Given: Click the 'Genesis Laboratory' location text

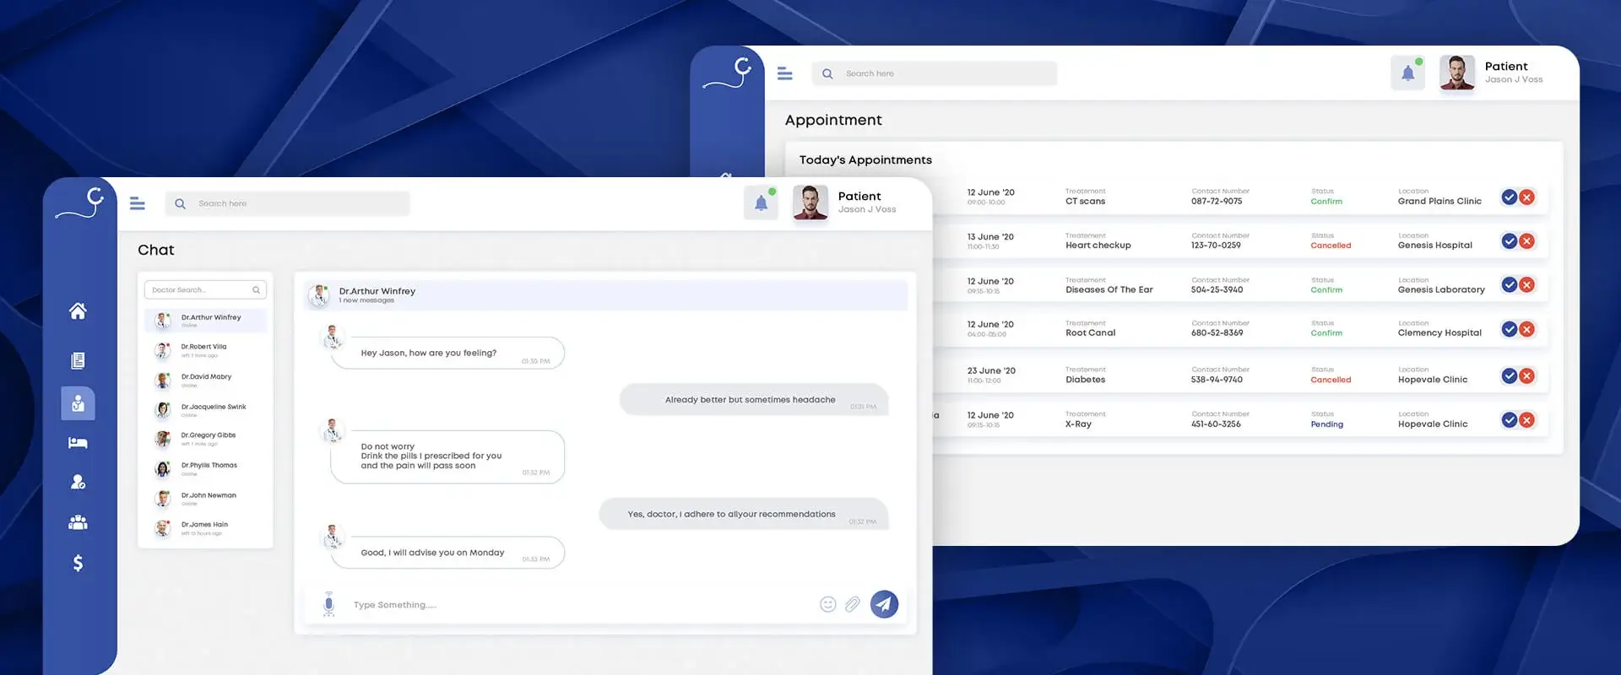Looking at the screenshot, I should pyautogui.click(x=1441, y=289).
